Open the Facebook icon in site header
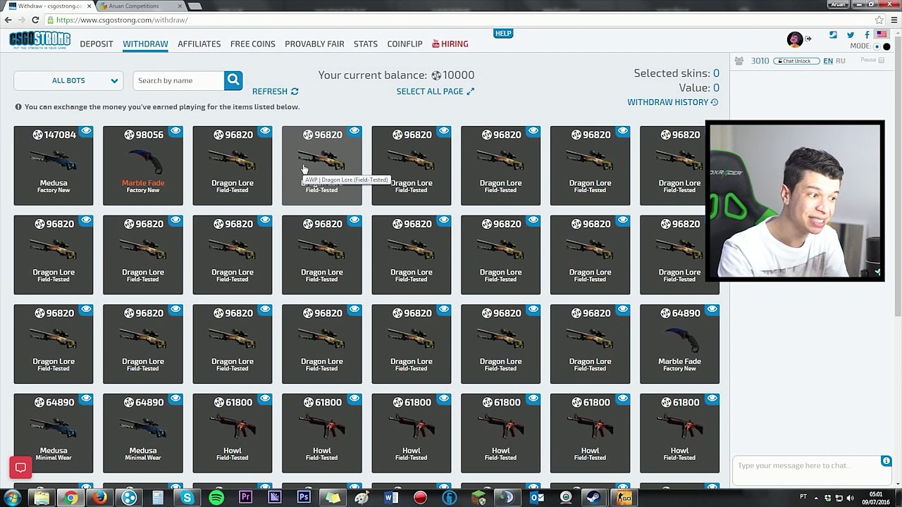Screen dimensions: 902x507 coord(867,35)
